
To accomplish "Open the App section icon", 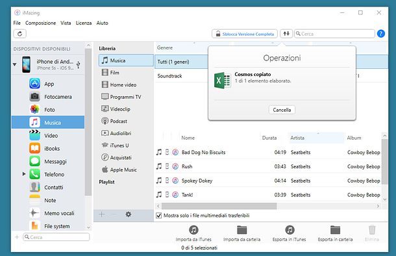I will pos(34,84).
